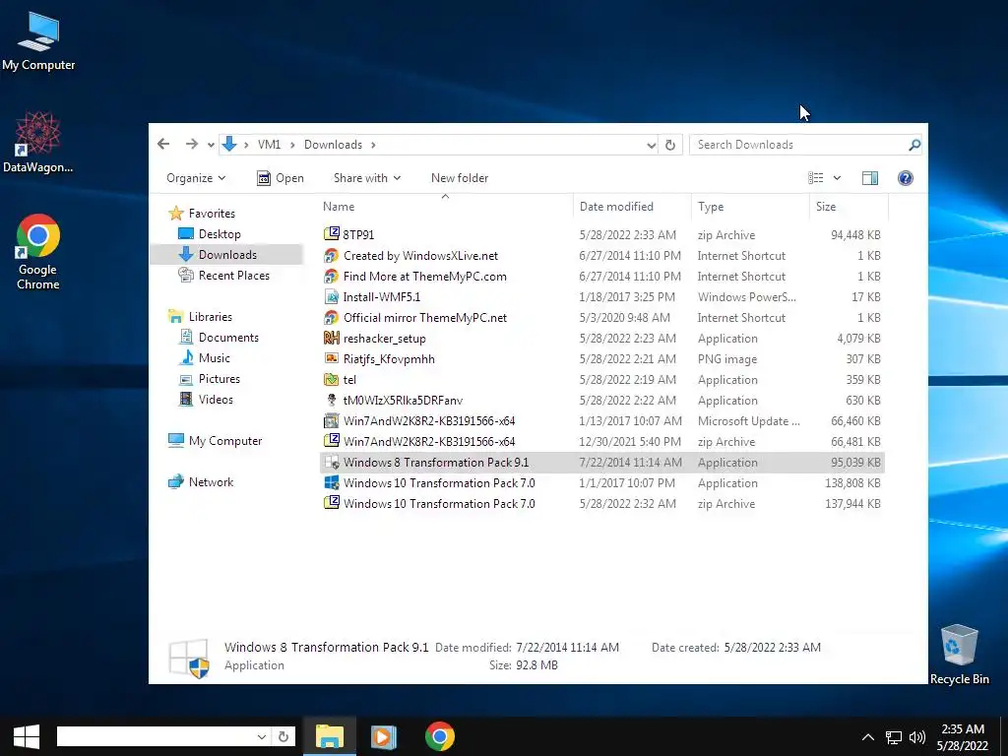Viewport: 1008px width, 756px height.
Task: Open the Help question mark icon
Action: coord(906,178)
